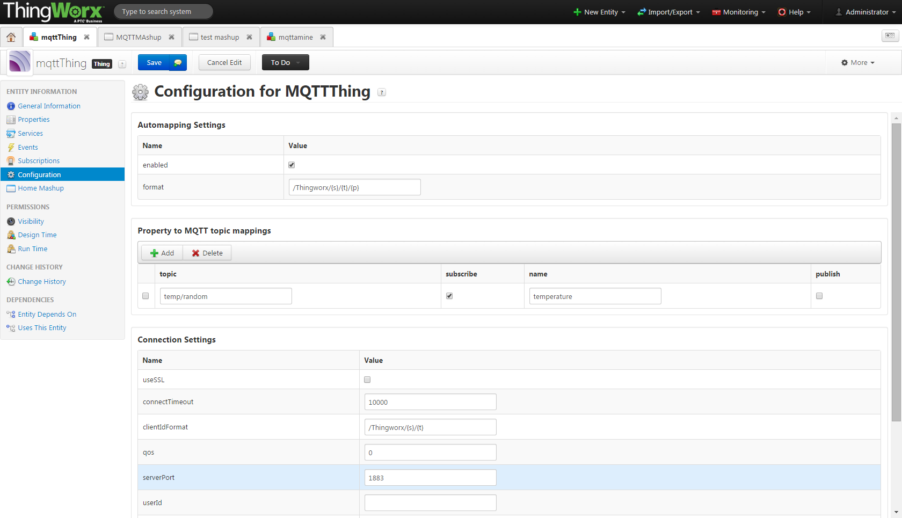Click the Events lightning icon

pos(11,148)
